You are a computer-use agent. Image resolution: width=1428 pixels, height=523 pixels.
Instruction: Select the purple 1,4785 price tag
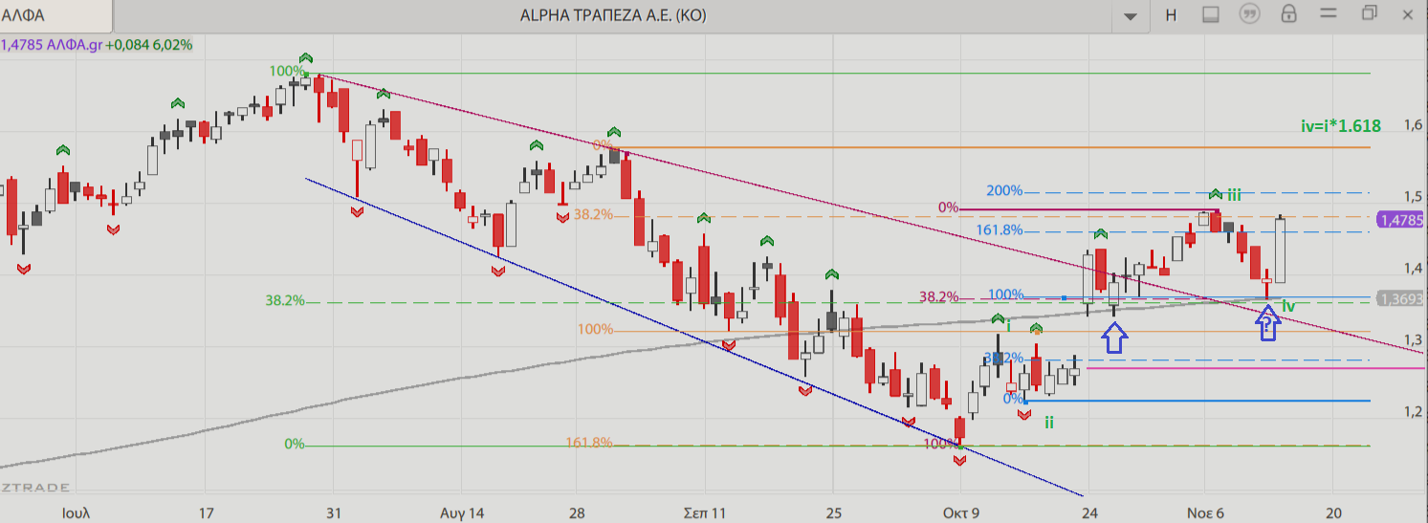coord(1399,220)
